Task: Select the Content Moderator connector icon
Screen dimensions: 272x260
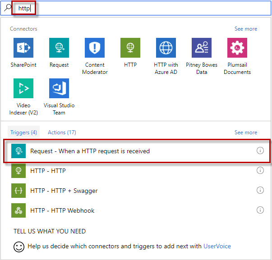Action: pyautogui.click(x=95, y=48)
